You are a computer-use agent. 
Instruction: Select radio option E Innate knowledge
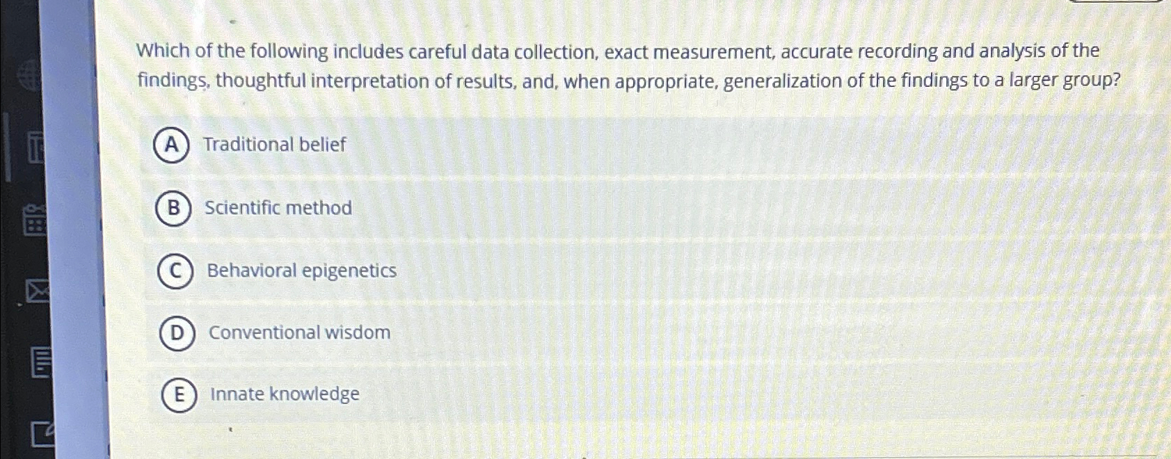pos(180,394)
